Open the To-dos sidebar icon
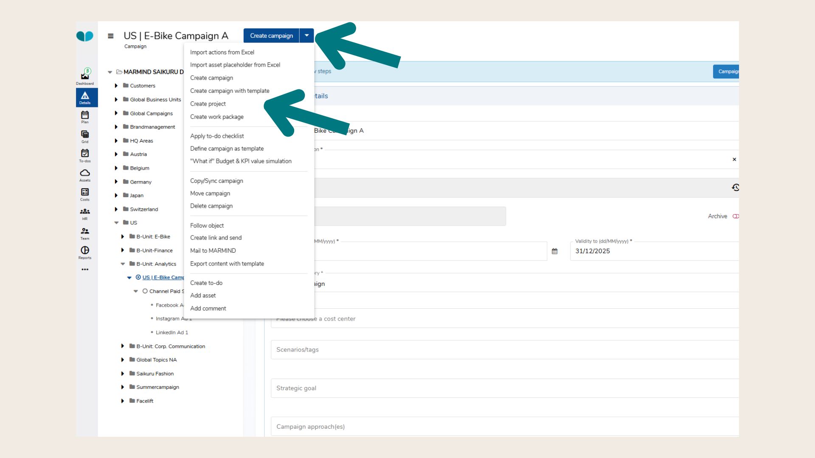Image resolution: width=815 pixels, height=458 pixels. point(85,154)
